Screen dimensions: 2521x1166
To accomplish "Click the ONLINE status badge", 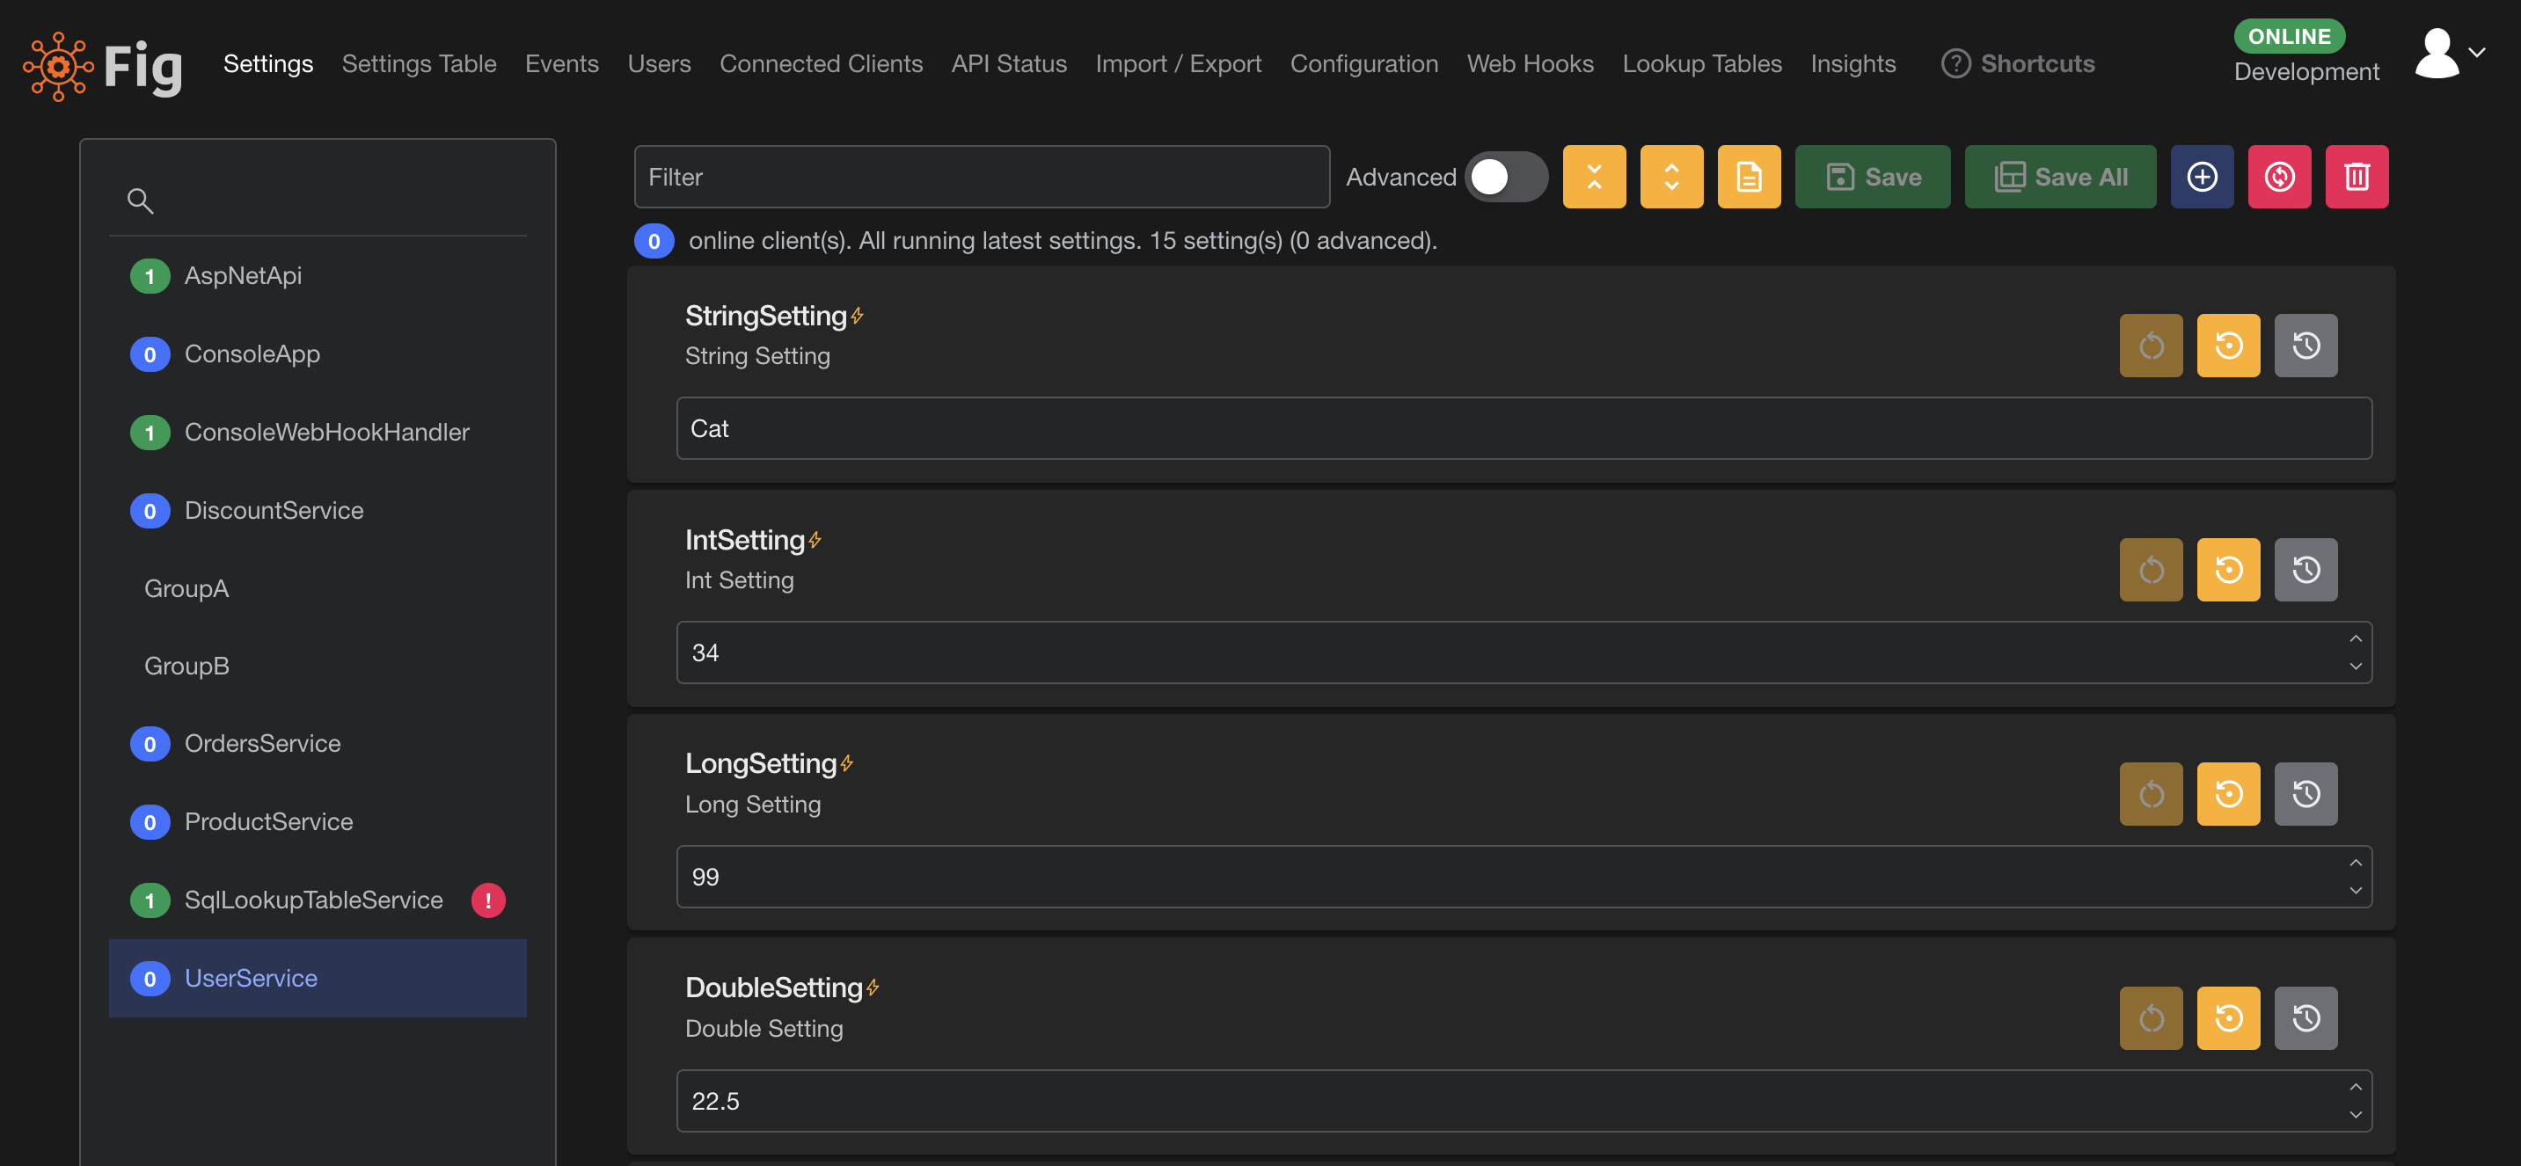I will click(2289, 36).
